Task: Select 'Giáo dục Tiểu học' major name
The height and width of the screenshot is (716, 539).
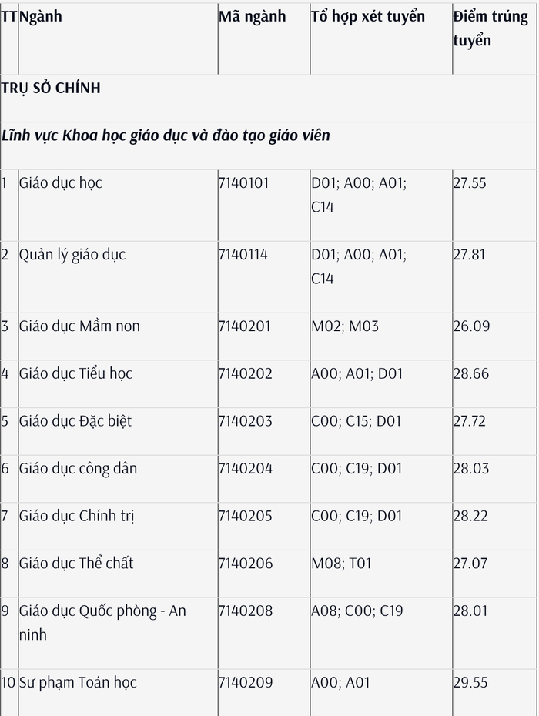Action: (x=75, y=373)
